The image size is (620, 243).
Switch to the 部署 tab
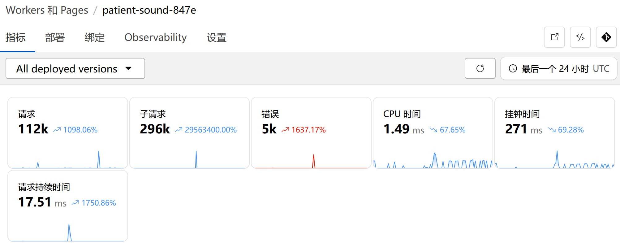click(55, 37)
